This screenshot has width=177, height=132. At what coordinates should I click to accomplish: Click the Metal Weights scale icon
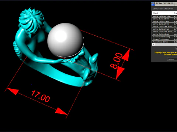153,4
